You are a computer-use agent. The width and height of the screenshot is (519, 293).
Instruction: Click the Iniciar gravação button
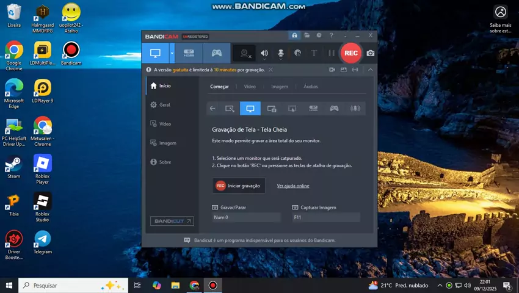tap(239, 186)
